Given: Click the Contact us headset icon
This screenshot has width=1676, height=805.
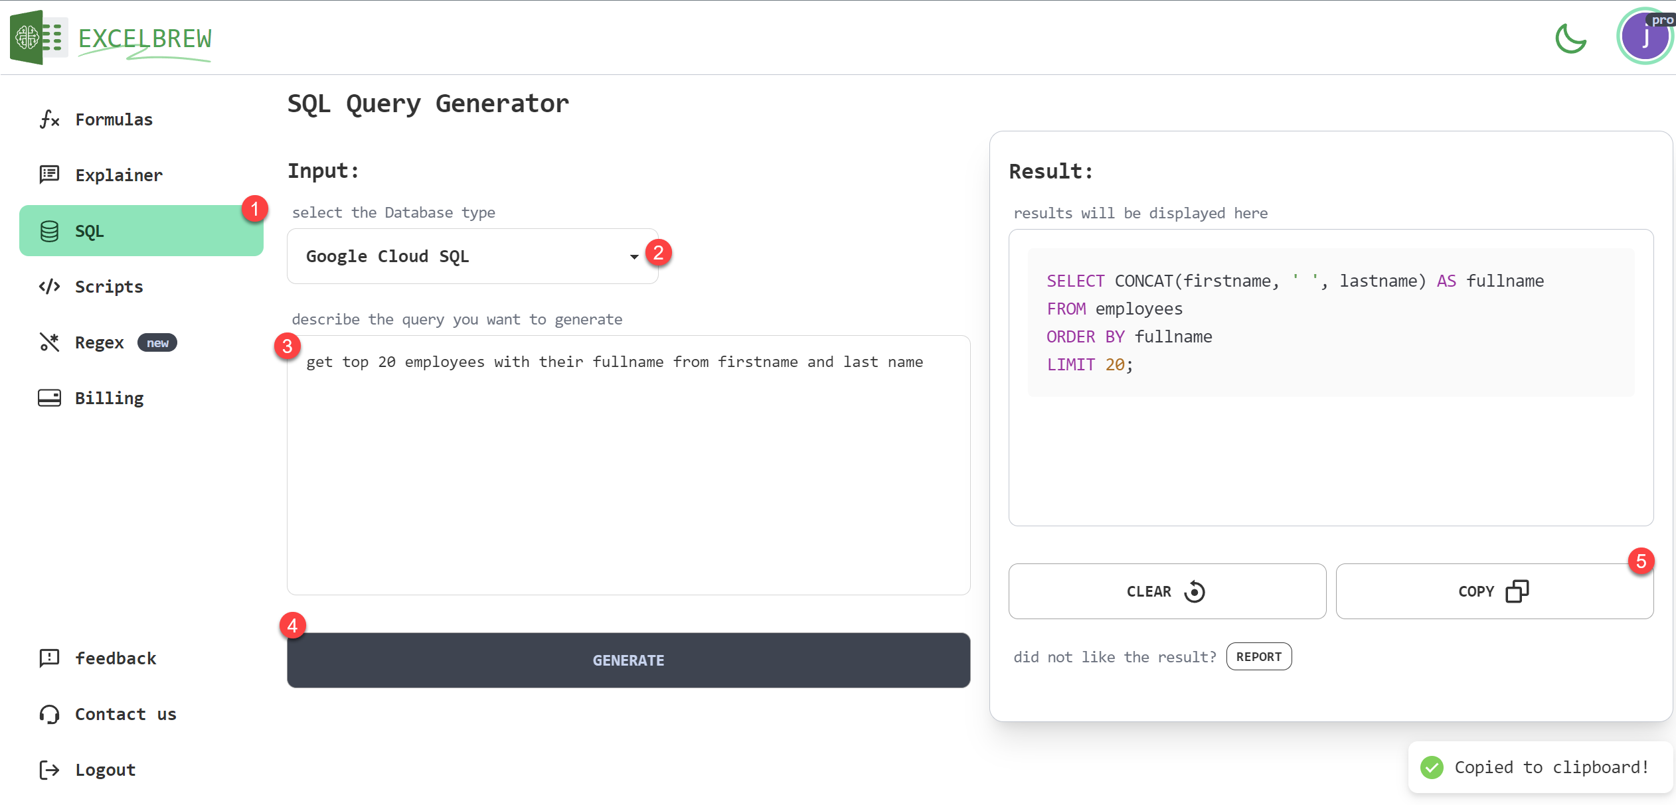Looking at the screenshot, I should [50, 714].
